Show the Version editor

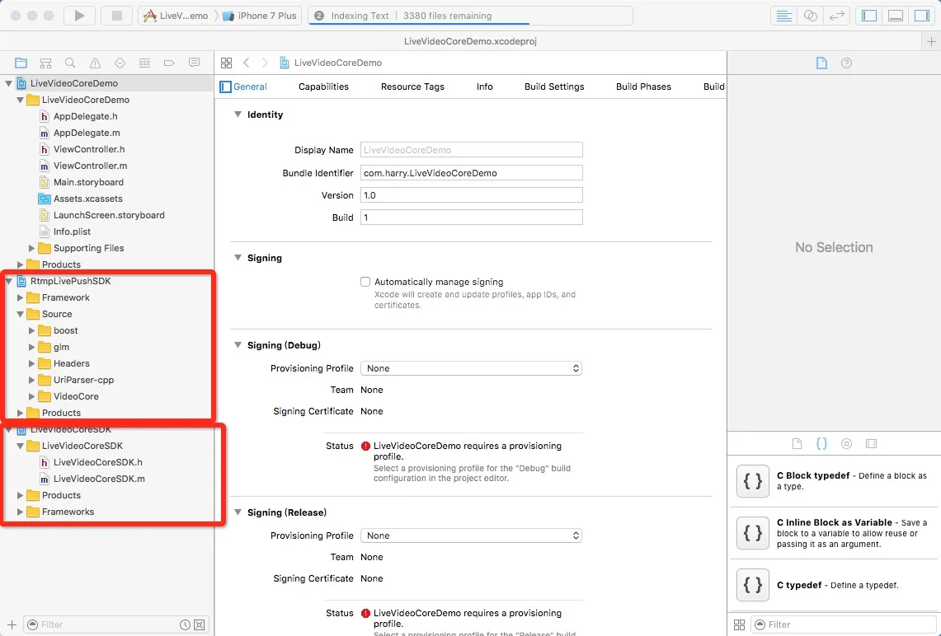click(836, 16)
